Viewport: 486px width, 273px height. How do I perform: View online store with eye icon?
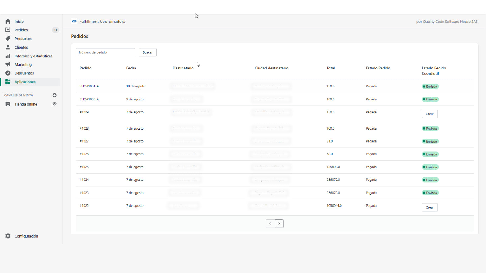(55, 104)
